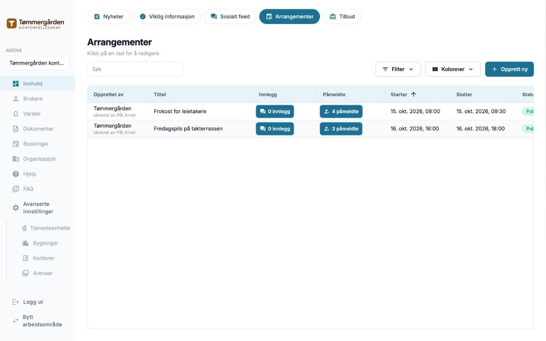The image size is (546, 341).
Task: Open the Nyheter tab
Action: click(x=109, y=17)
